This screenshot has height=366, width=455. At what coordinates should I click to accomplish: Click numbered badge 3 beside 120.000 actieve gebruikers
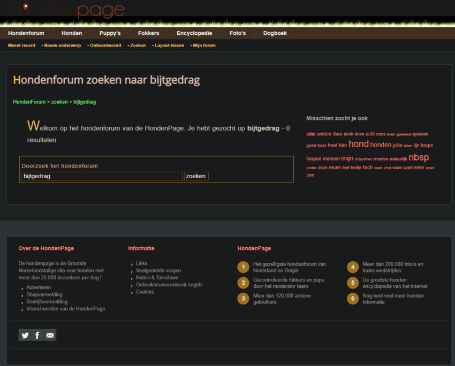tap(243, 299)
